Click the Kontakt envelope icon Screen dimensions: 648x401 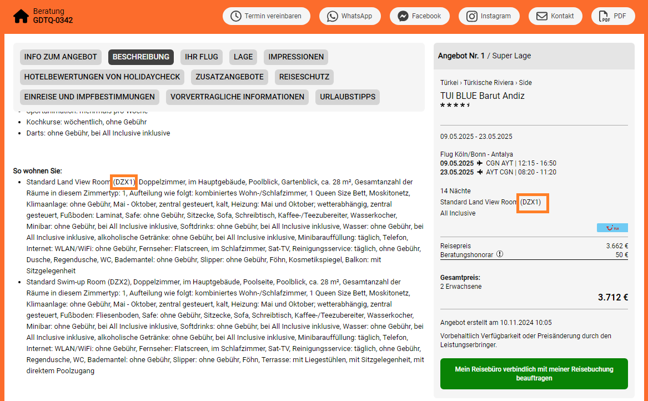[542, 16]
